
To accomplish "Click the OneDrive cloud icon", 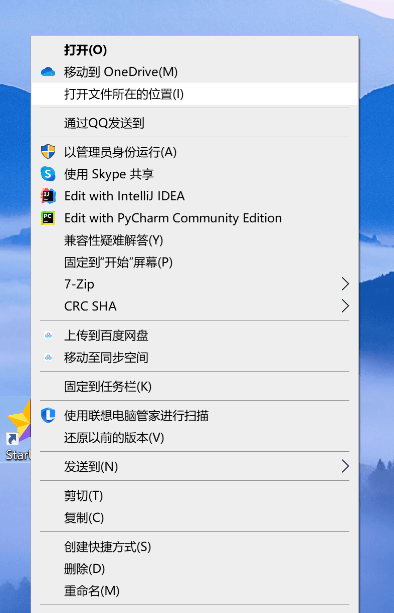I will click(x=48, y=72).
